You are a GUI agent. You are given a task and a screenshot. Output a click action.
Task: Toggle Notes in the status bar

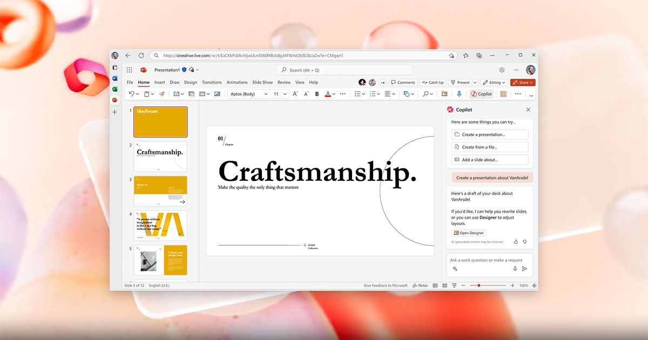point(420,285)
